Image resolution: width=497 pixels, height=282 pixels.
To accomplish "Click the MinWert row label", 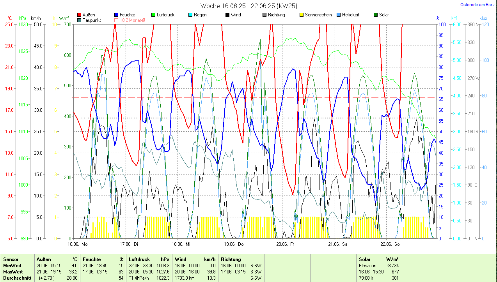I will (12, 265).
